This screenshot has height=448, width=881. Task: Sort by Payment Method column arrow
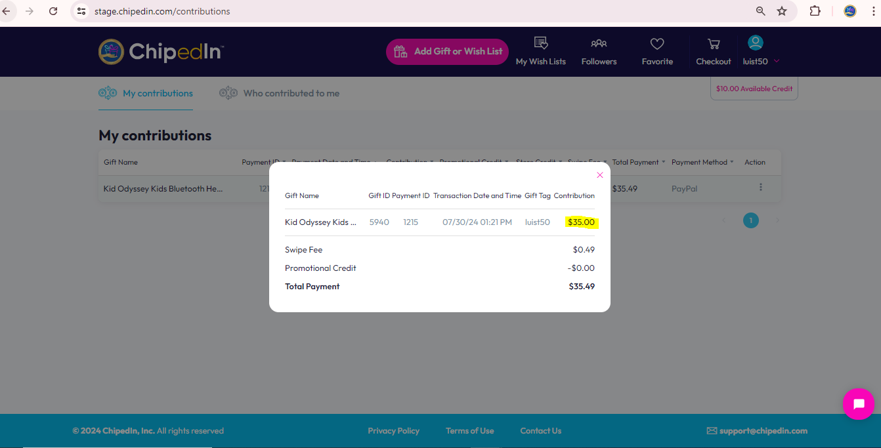(x=733, y=162)
